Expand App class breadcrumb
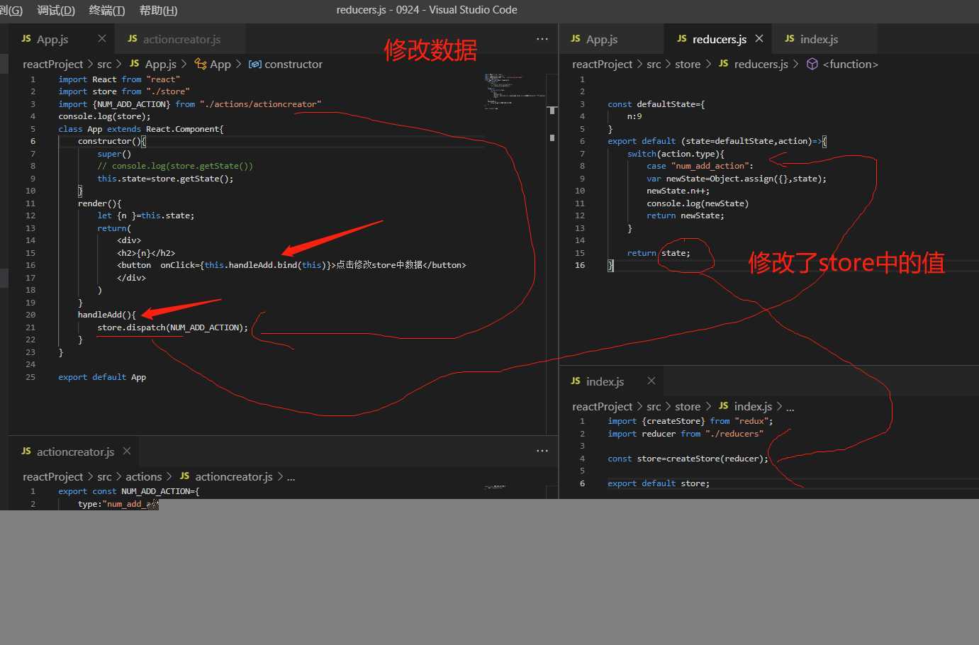979x645 pixels. click(220, 64)
